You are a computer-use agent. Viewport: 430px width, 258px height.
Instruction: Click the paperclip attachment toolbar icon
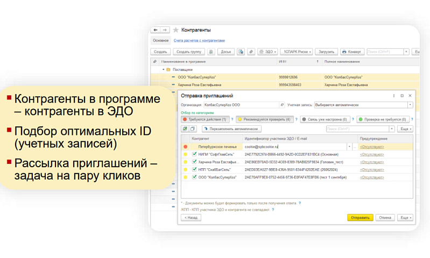coord(251,52)
